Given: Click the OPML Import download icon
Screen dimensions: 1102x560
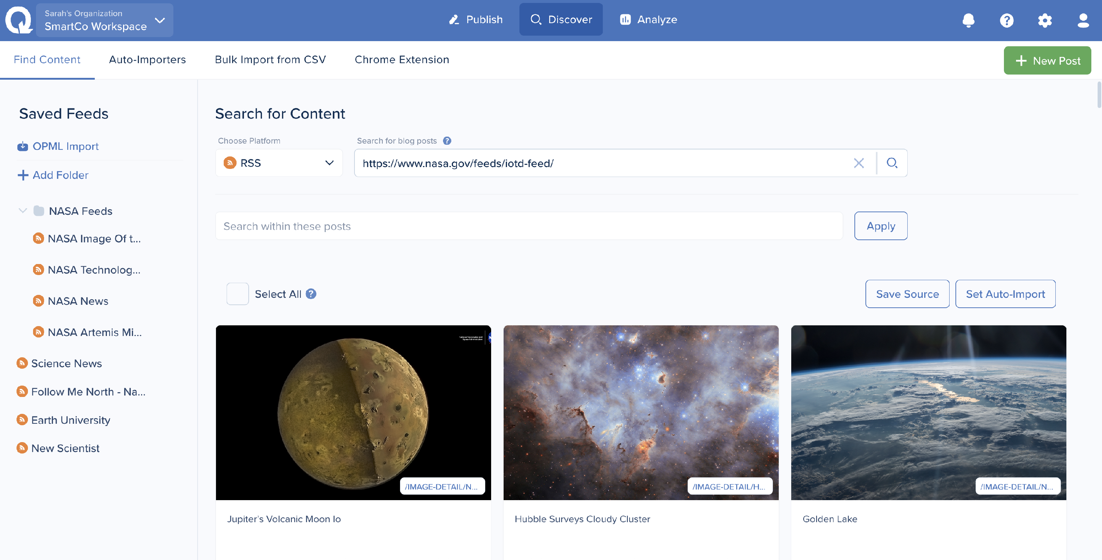Looking at the screenshot, I should 23,146.
